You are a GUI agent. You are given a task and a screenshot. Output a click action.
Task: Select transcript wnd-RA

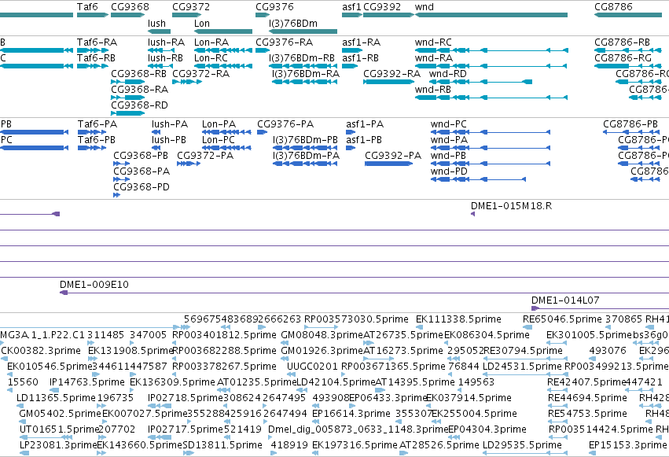point(491,66)
